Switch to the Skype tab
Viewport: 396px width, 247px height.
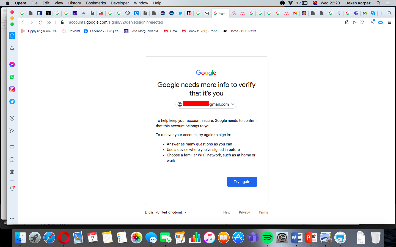coord(373,13)
